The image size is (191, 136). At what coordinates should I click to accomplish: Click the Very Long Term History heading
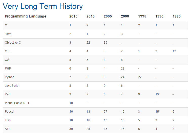pyautogui.click(x=43, y=7)
